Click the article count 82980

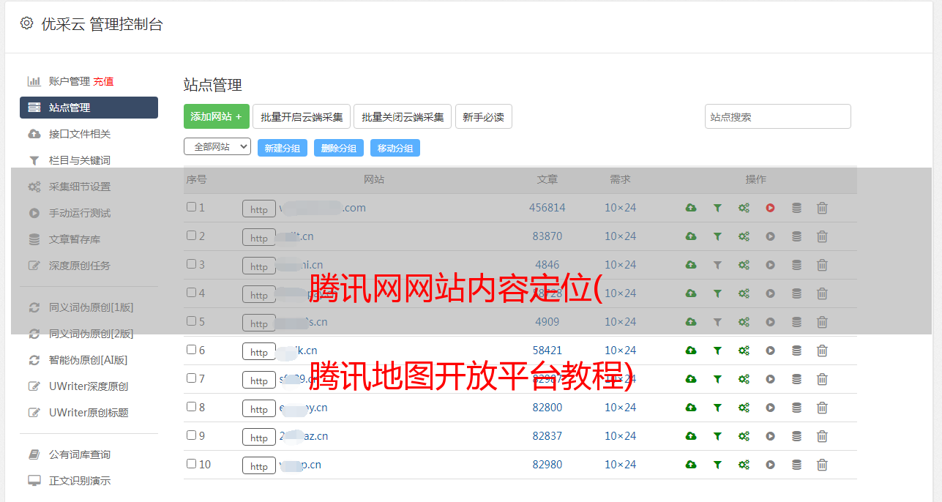point(547,465)
